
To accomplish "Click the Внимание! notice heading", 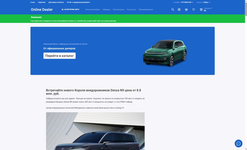I will pos(36,17).
